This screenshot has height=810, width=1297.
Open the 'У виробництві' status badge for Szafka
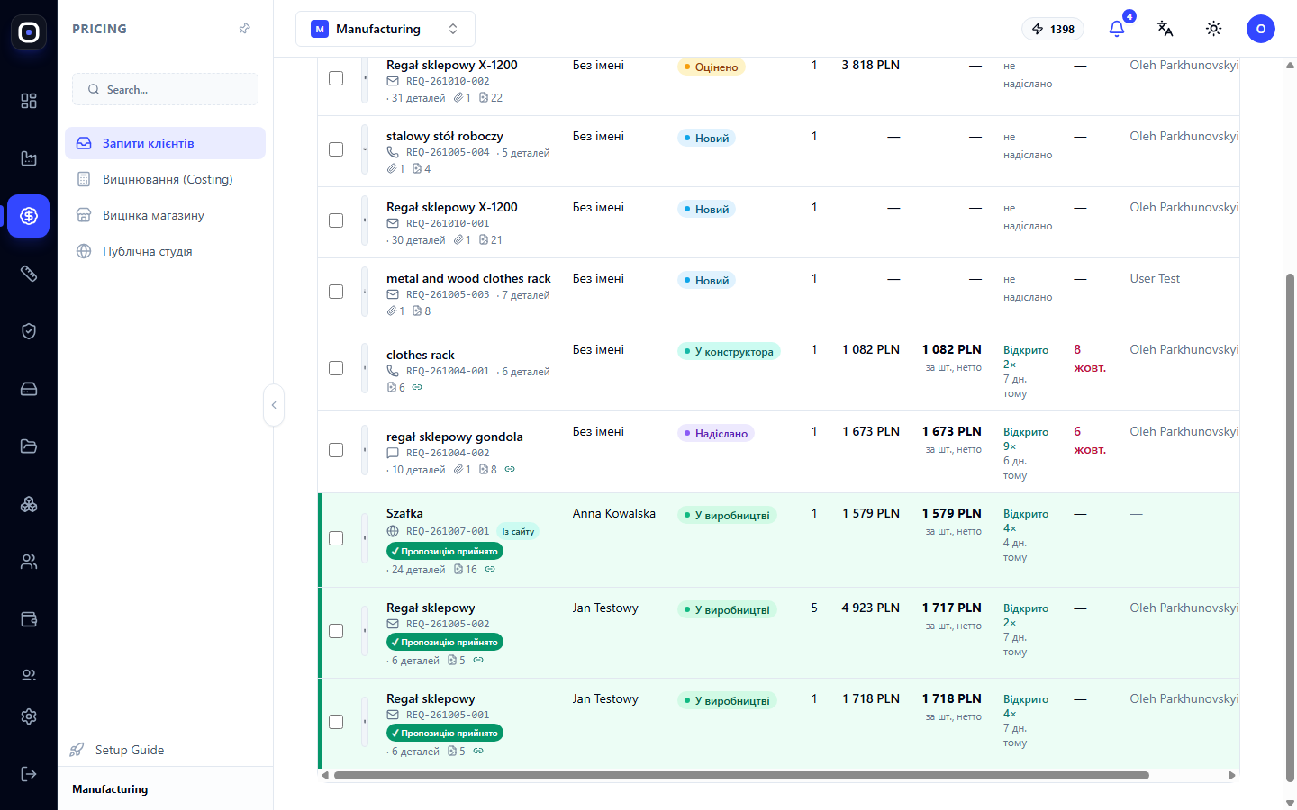point(727,516)
